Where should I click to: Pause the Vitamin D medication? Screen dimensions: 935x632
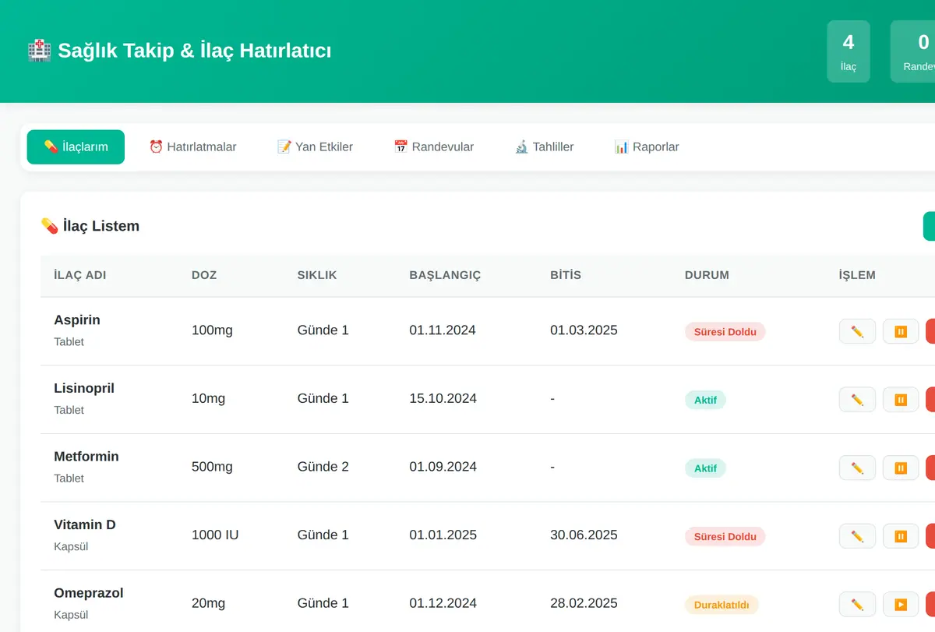pyautogui.click(x=901, y=536)
